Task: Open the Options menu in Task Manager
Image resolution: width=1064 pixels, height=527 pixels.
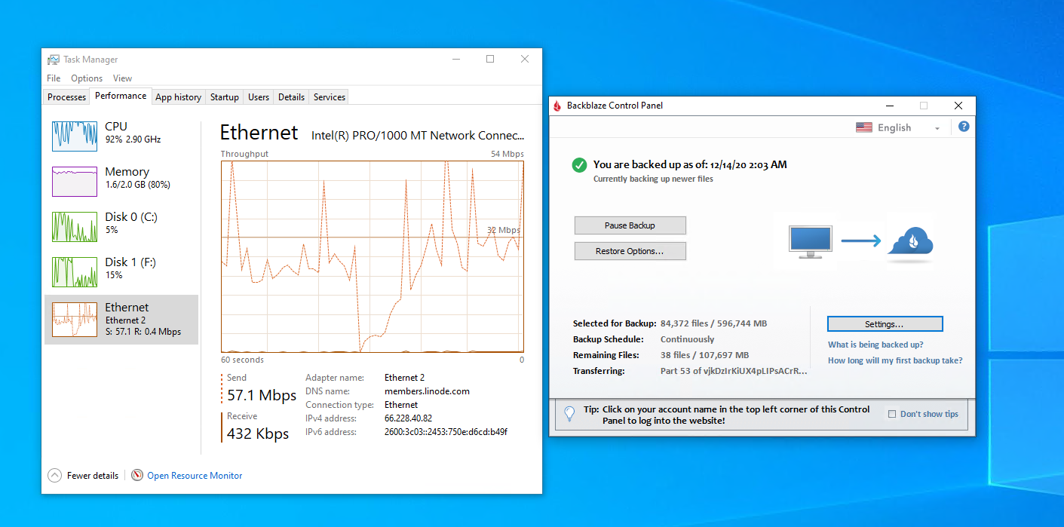Action: 87,78
